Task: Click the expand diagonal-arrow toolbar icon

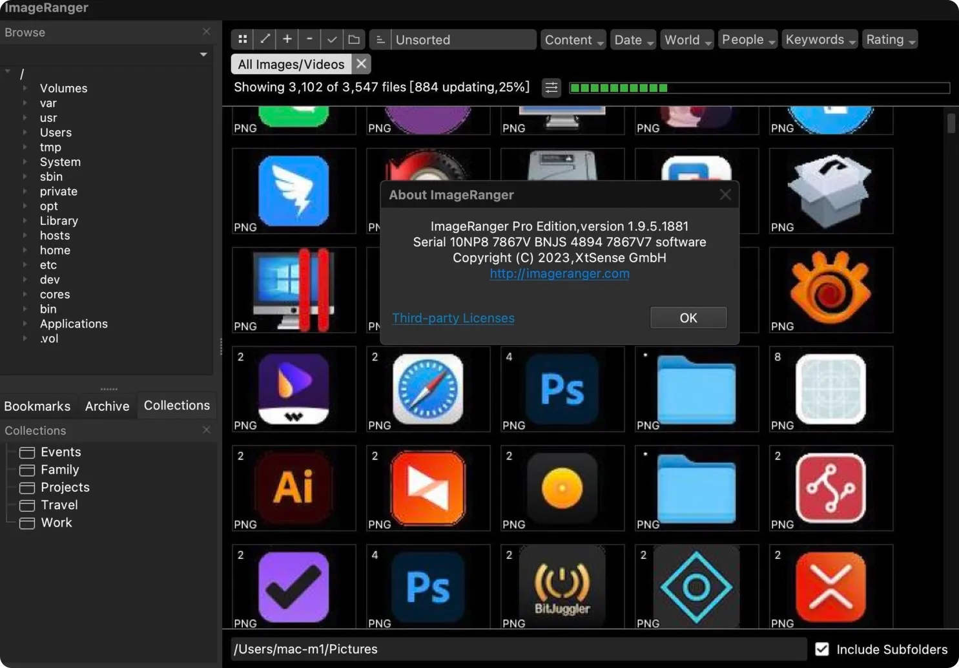Action: point(265,39)
